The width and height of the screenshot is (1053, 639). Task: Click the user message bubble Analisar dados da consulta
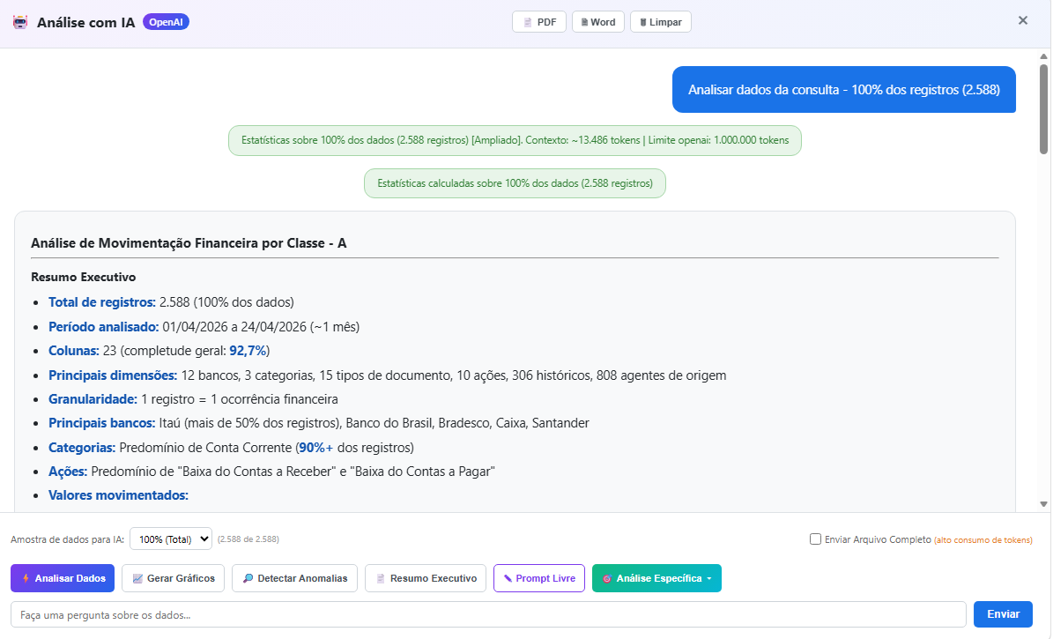point(843,90)
